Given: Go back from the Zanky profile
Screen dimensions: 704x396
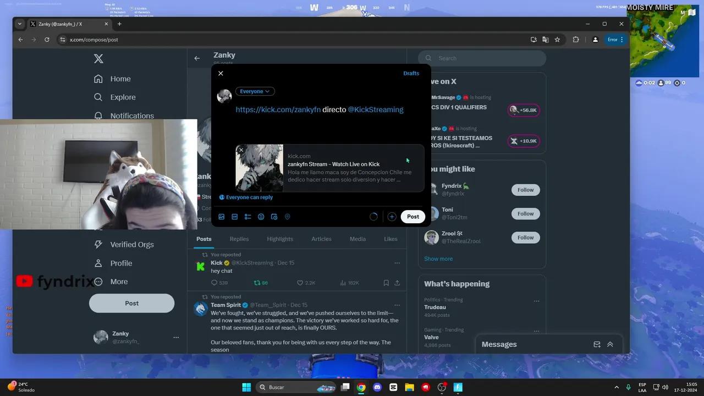Looking at the screenshot, I should coord(197,58).
